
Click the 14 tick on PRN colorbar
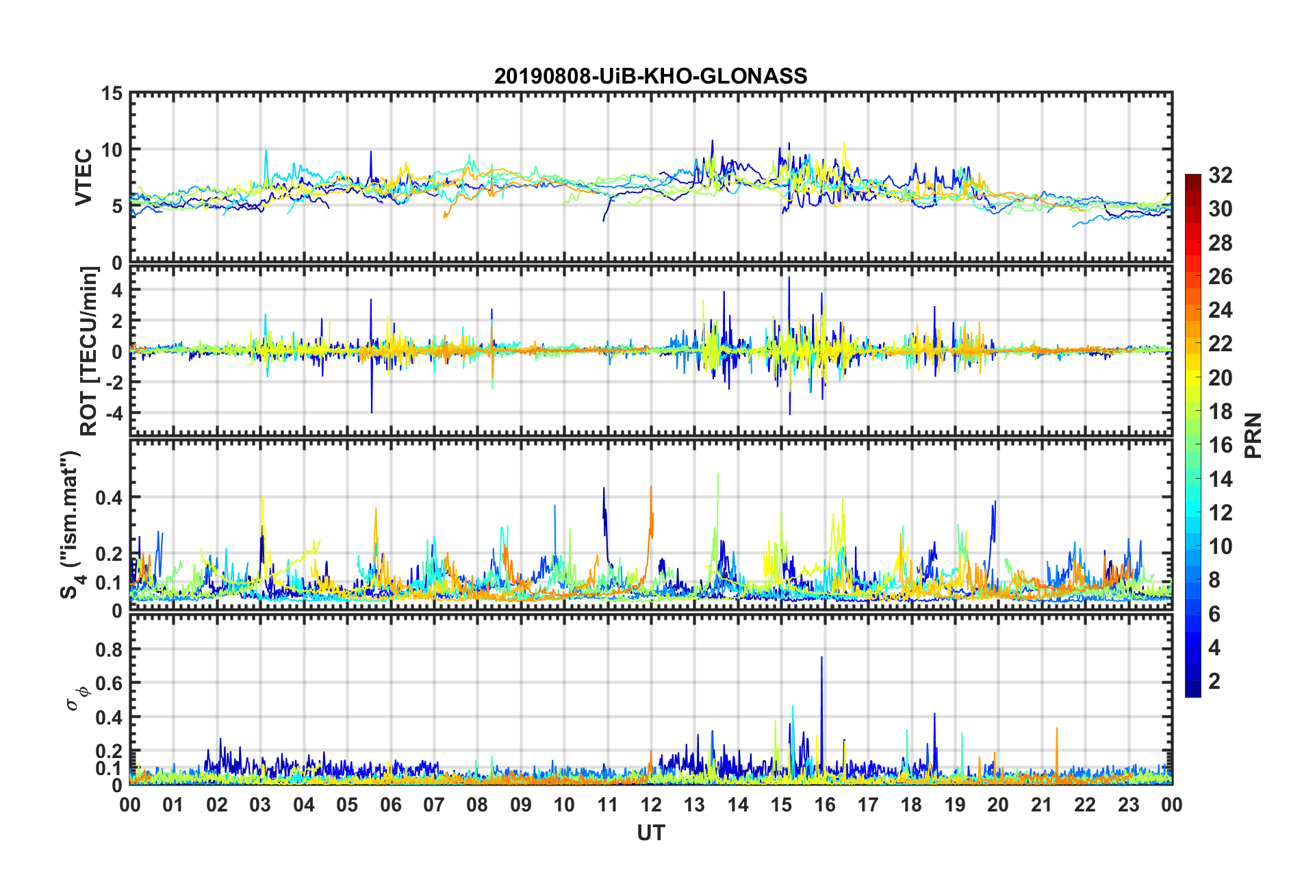pyautogui.click(x=1220, y=479)
